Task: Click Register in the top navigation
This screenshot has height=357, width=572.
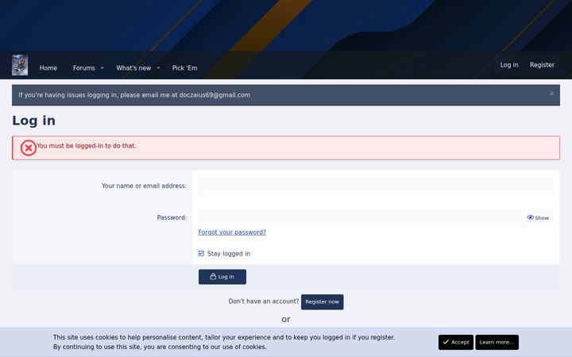Action: (542, 65)
